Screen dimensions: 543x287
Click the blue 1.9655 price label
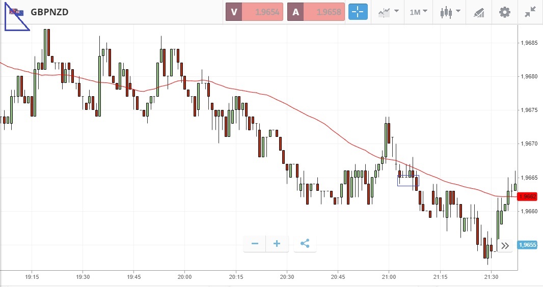(x=527, y=245)
